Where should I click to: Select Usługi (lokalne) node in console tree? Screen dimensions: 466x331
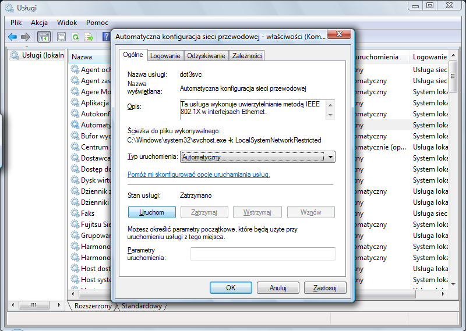[x=38, y=56]
